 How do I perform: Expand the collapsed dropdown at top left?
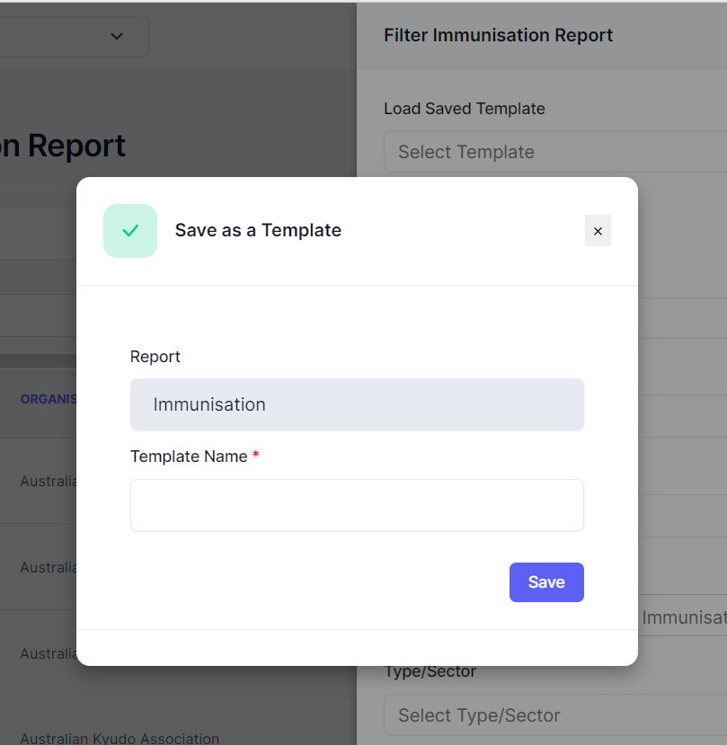[116, 37]
